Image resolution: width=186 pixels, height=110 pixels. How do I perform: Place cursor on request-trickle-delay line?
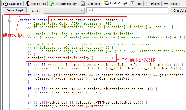pyautogui.click(x=70, y=58)
